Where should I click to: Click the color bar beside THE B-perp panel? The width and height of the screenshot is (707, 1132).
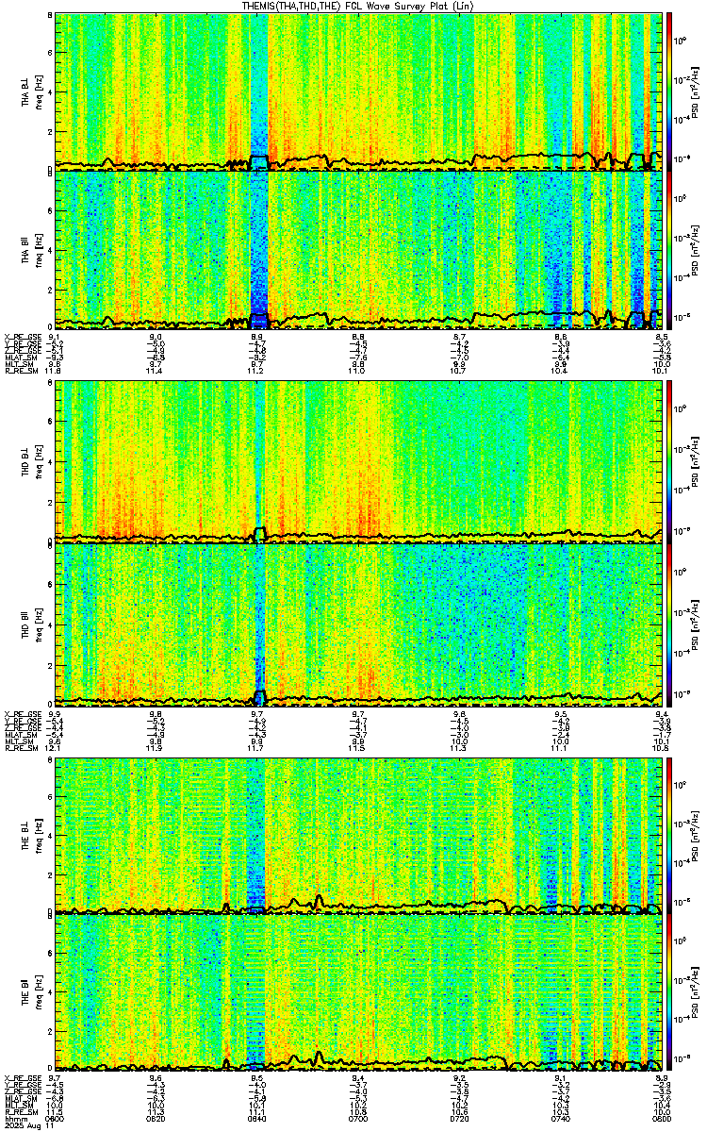point(670,836)
